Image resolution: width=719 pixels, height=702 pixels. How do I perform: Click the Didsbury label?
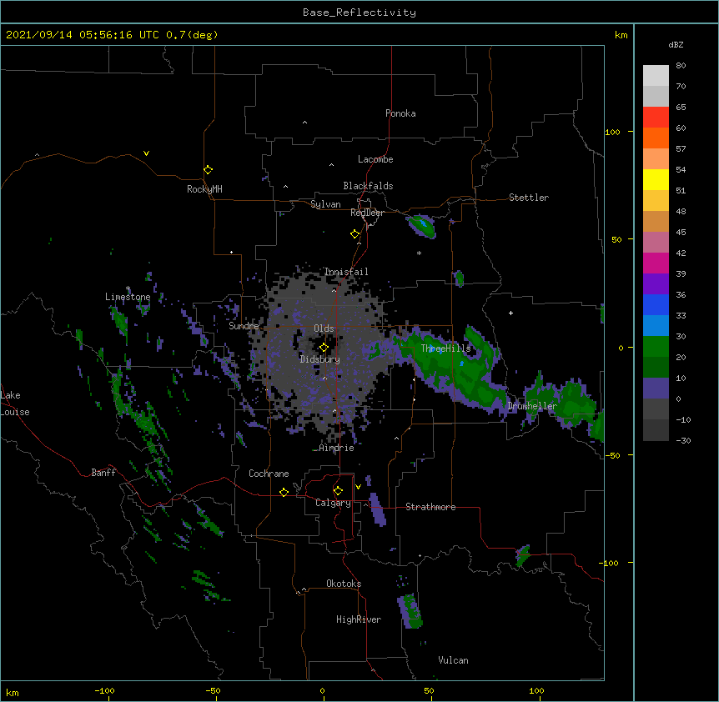pyautogui.click(x=320, y=359)
